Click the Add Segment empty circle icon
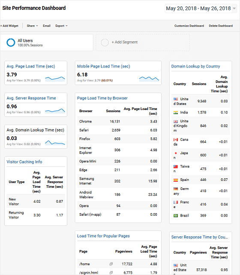Viewport: 240px width, 275px height. [105, 43]
